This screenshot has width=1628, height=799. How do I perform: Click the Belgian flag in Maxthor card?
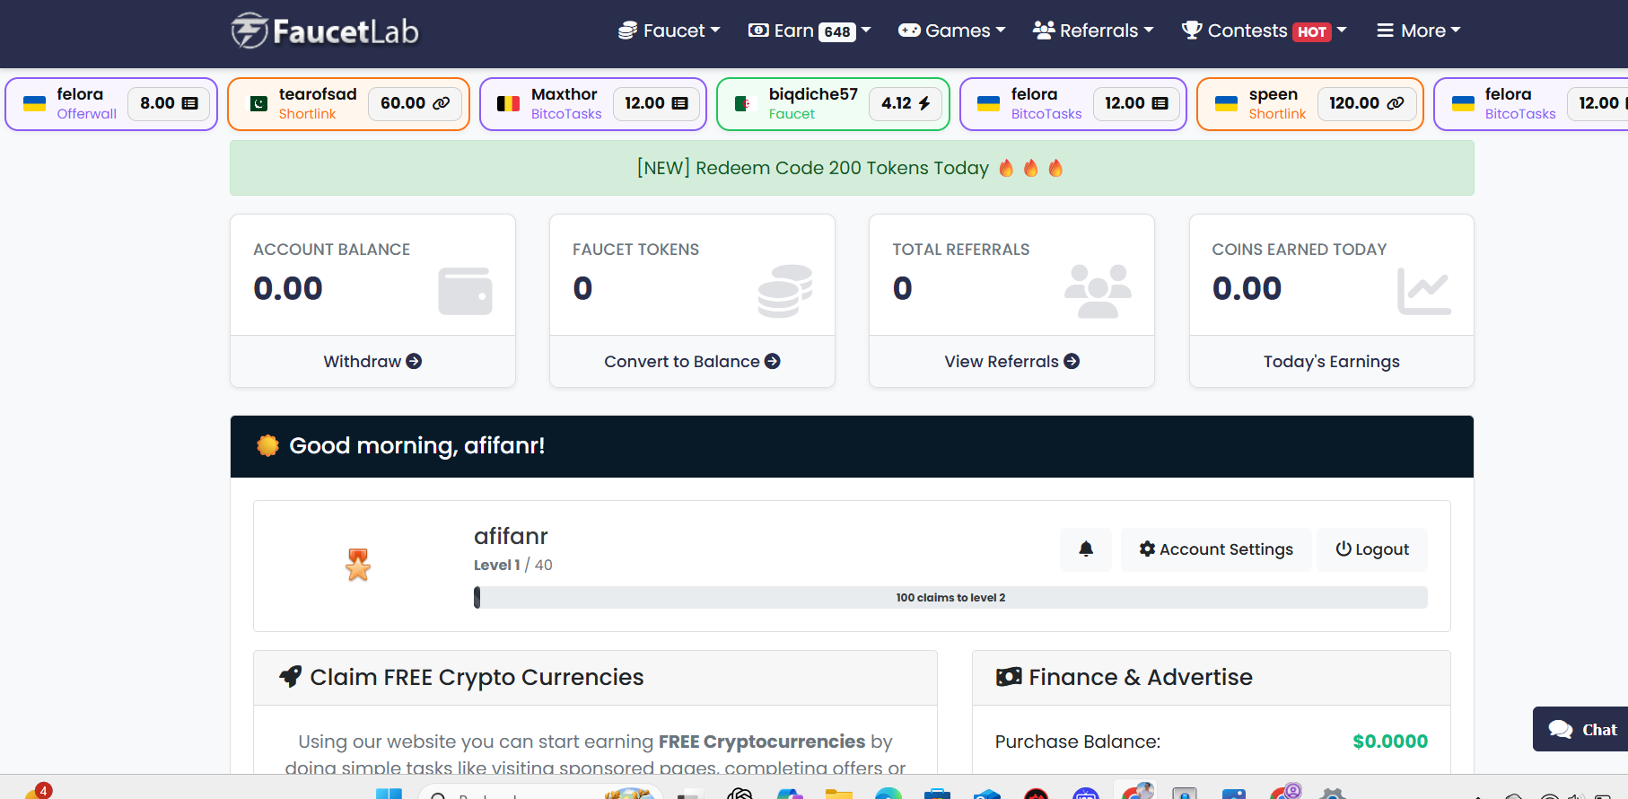click(509, 103)
